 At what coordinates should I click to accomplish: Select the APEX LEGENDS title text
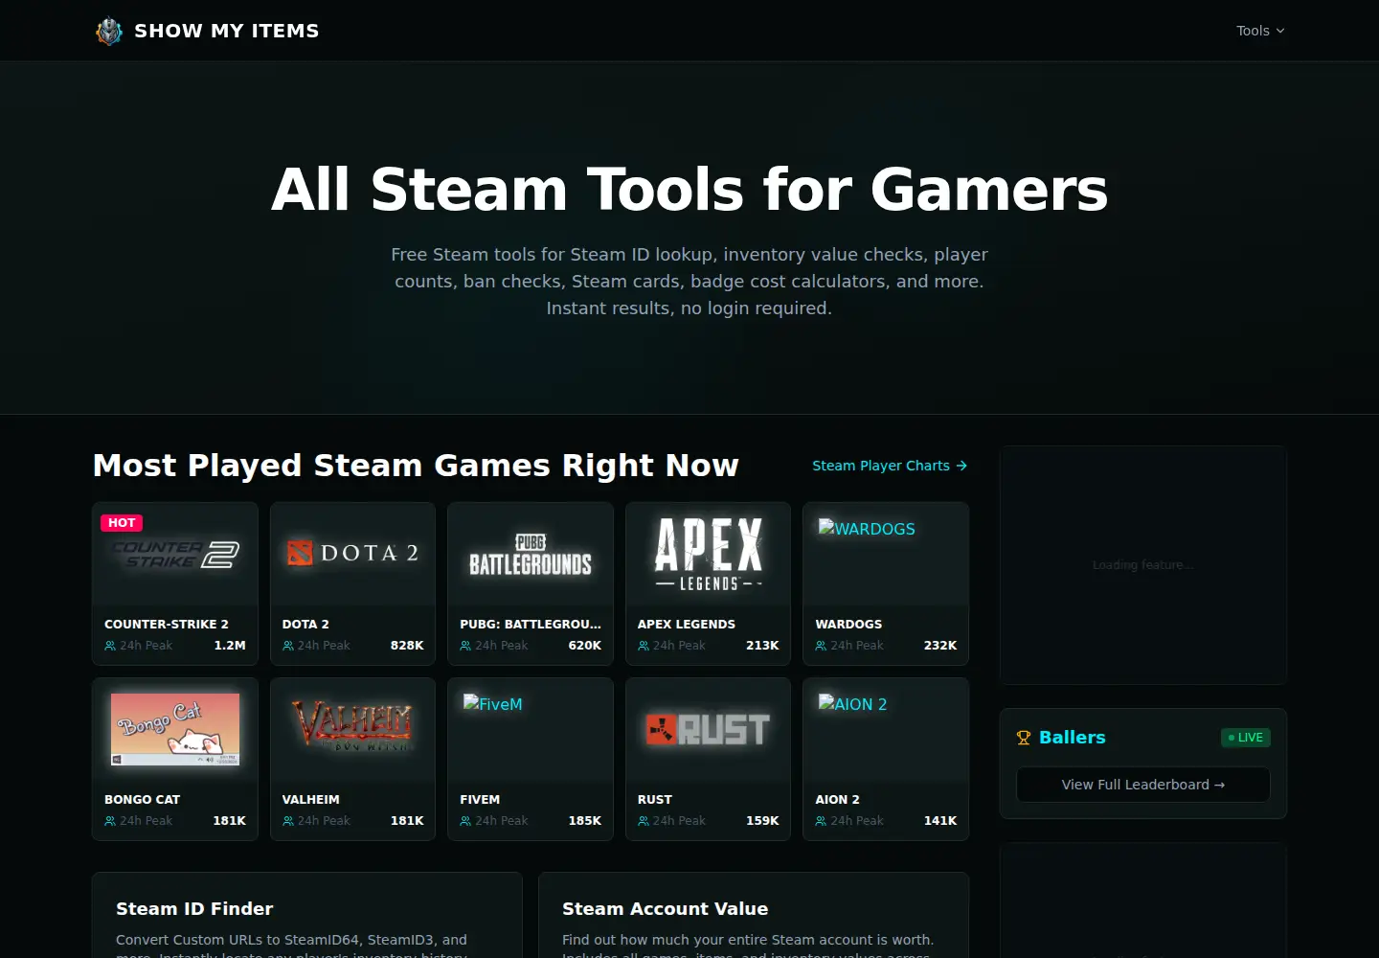pos(687,624)
